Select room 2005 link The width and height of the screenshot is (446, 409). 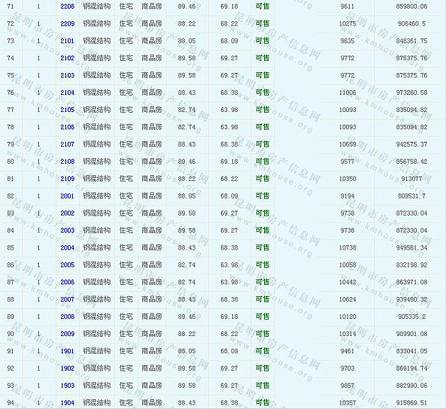(67, 265)
